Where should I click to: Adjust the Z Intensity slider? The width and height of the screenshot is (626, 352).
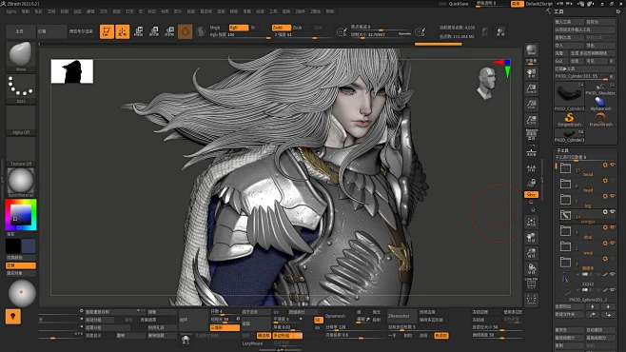coord(303,35)
